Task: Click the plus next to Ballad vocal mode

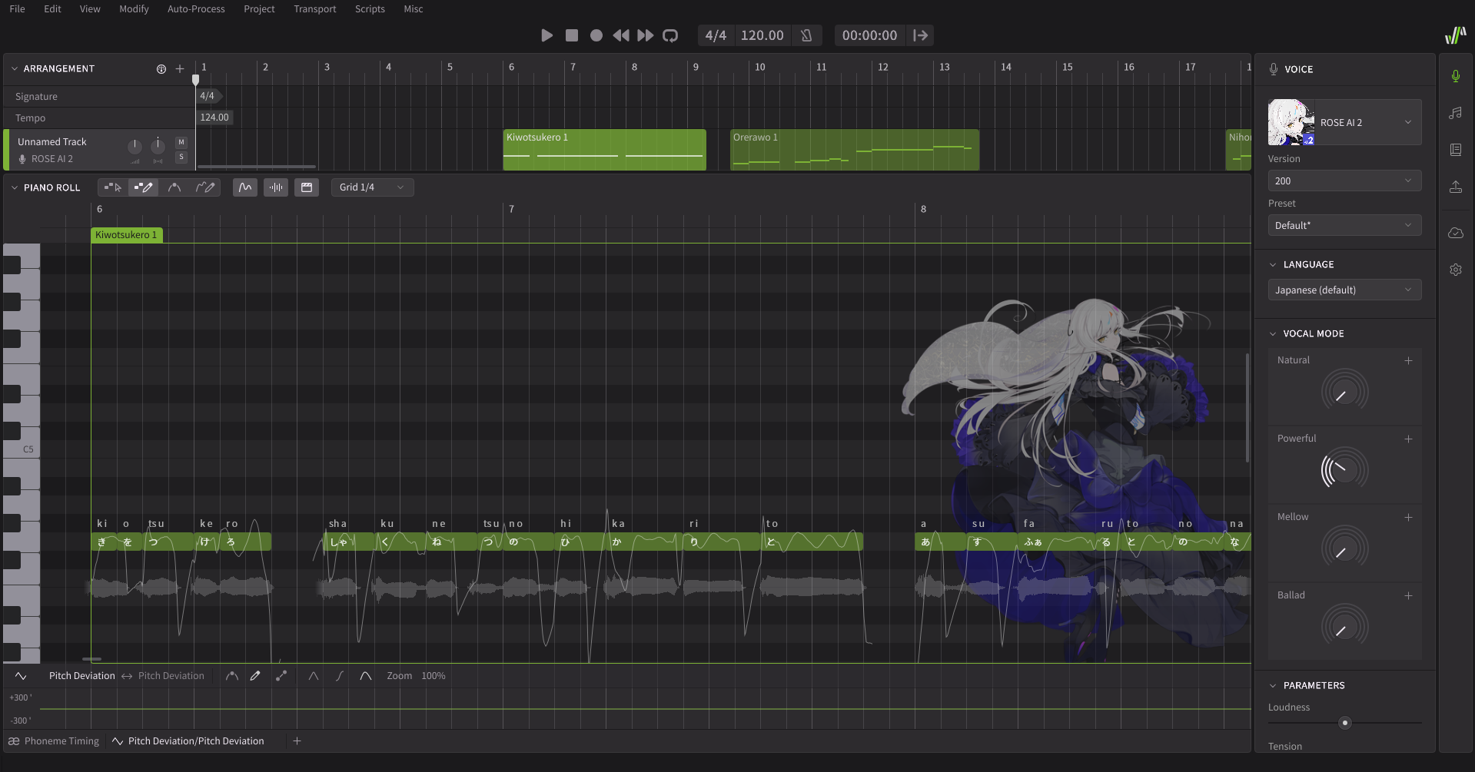Action: tap(1409, 595)
